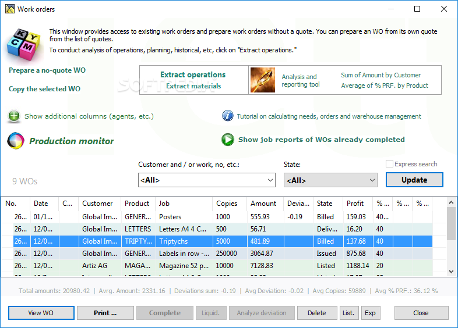The image size is (458, 328).
Task: Maximize the Work orders window
Action: pos(417,9)
